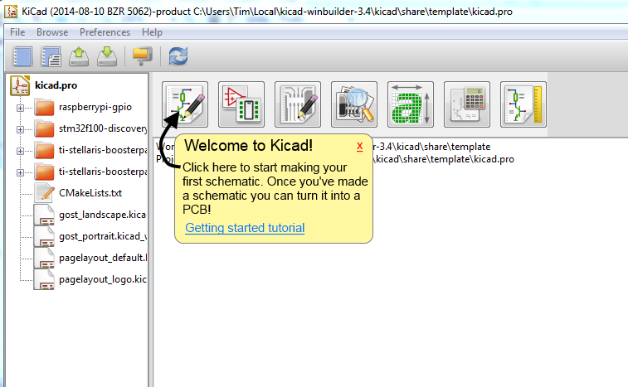Launch CvPcb component-footprint association tool
Screen dimensions: 628x387
241,104
